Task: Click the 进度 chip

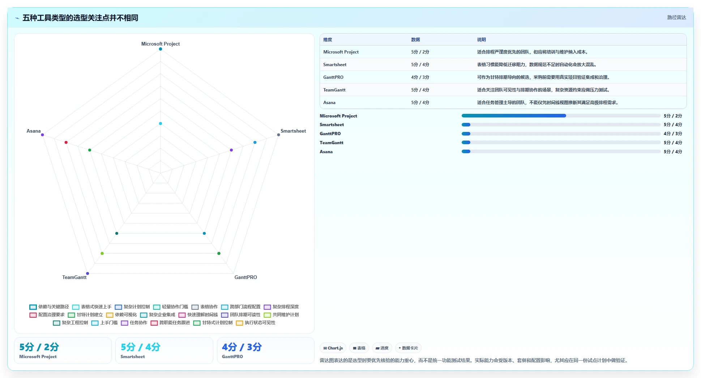Action: point(382,348)
